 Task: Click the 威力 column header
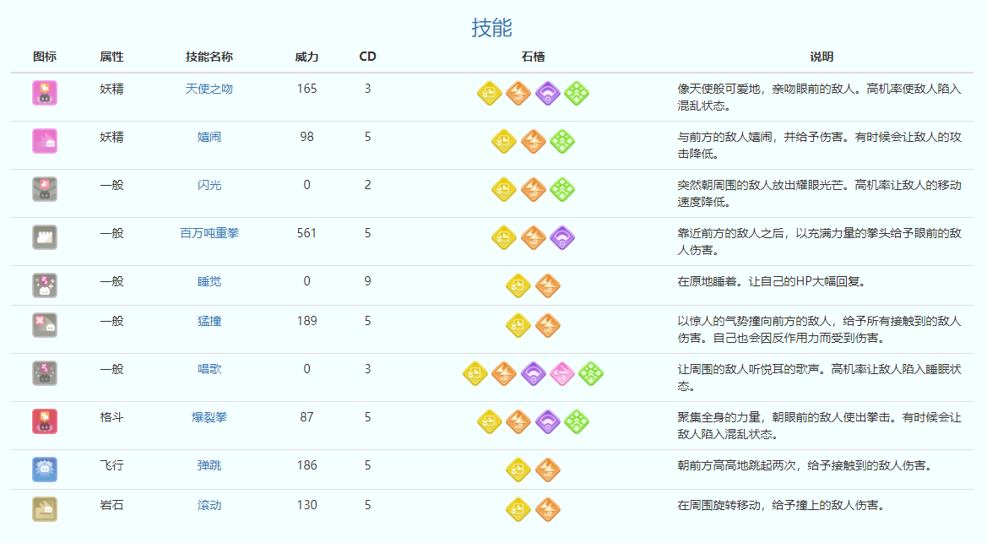(306, 57)
